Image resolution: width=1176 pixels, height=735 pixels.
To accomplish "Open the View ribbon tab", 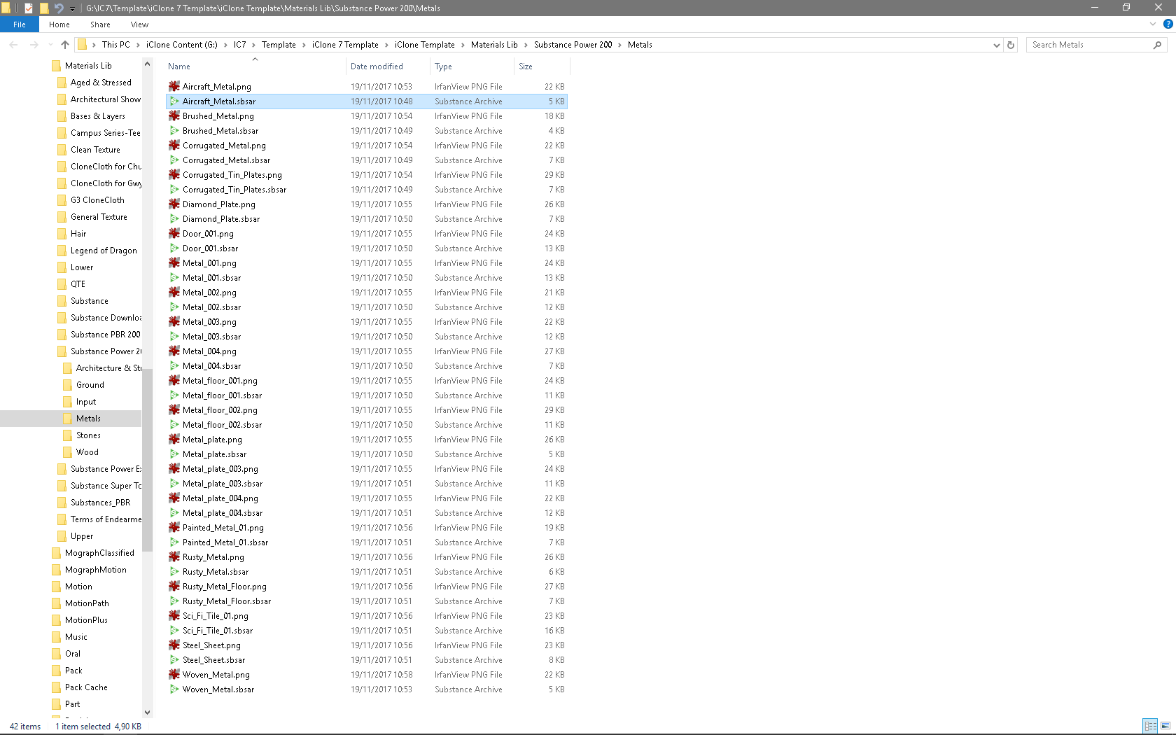I will (x=139, y=24).
